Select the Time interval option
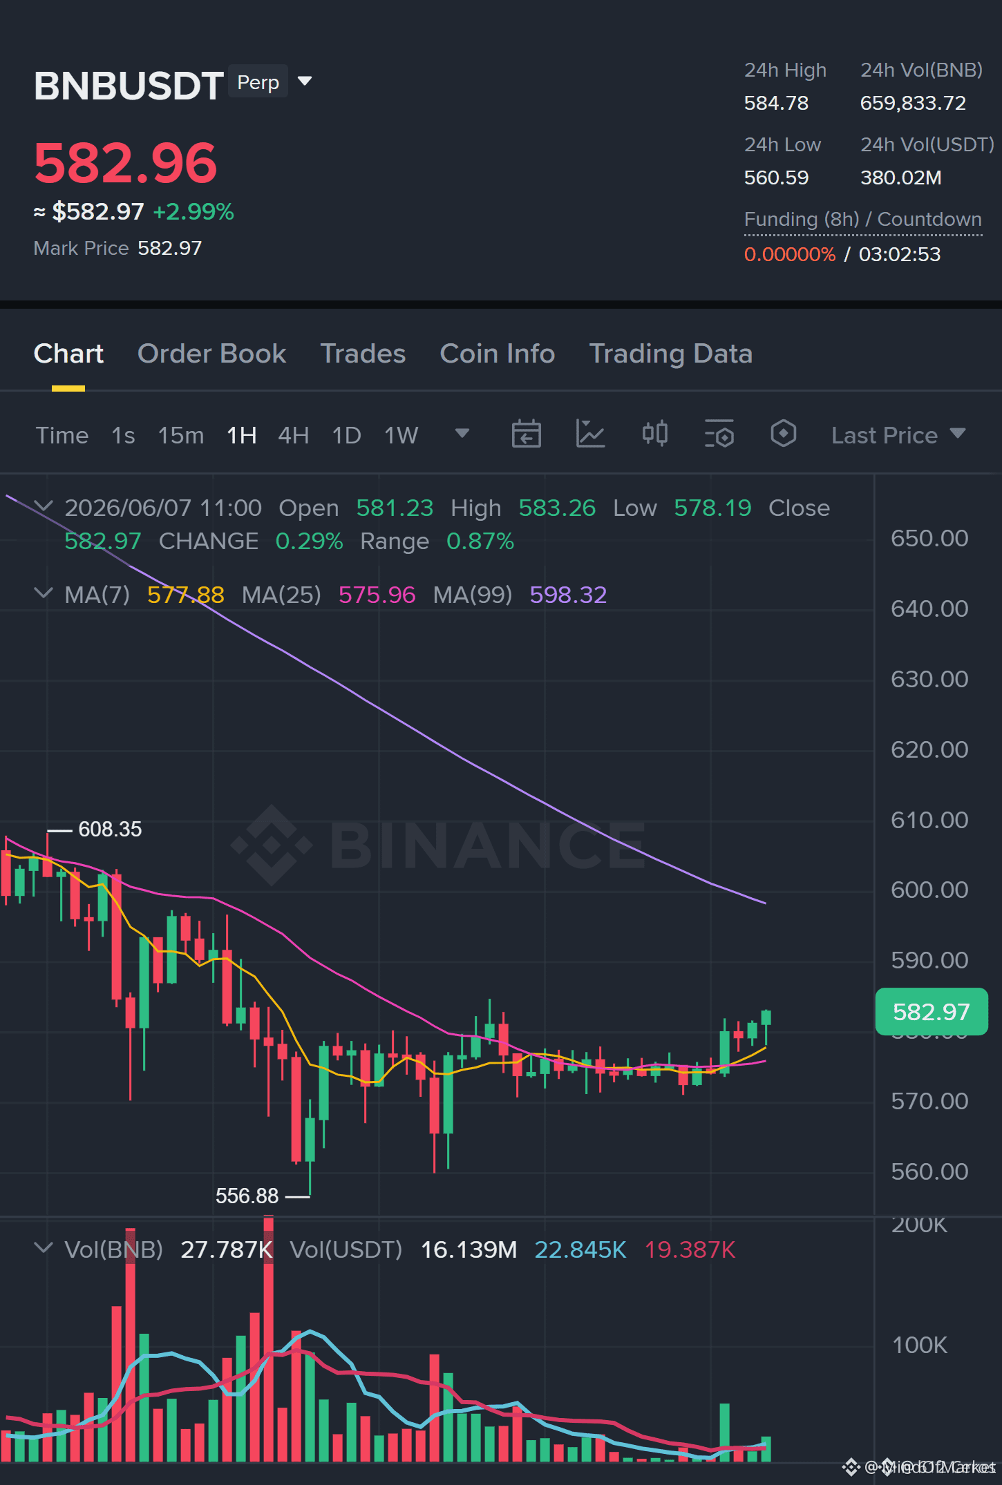Screen dimensions: 1002x1485 pyautogui.click(x=62, y=436)
